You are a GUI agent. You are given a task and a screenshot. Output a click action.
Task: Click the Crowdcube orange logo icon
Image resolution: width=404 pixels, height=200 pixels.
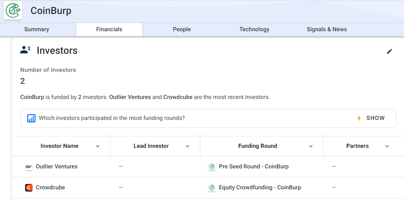pyautogui.click(x=29, y=188)
